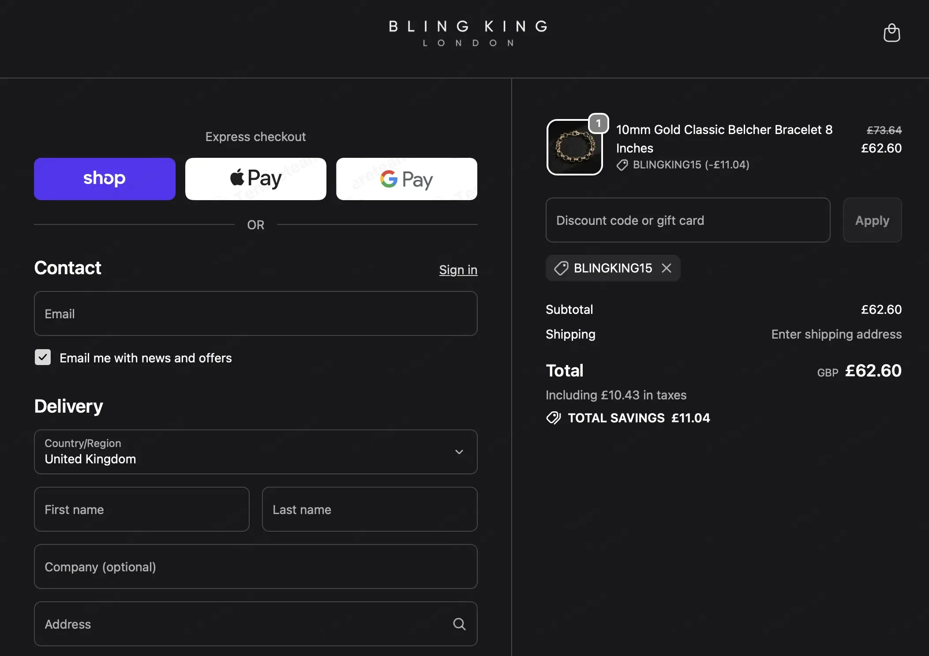Click the Bling King London logo
This screenshot has width=929, height=656.
(x=468, y=33)
